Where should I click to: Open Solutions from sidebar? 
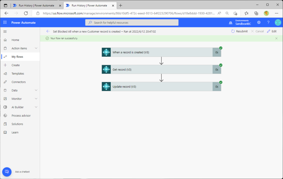[x=17, y=124]
